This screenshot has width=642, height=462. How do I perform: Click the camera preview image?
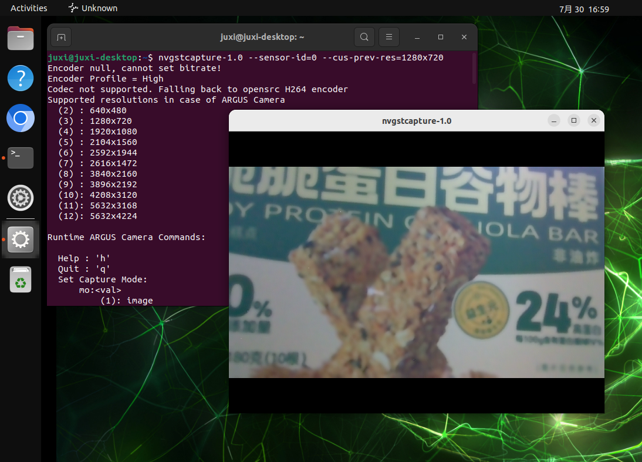(417, 272)
